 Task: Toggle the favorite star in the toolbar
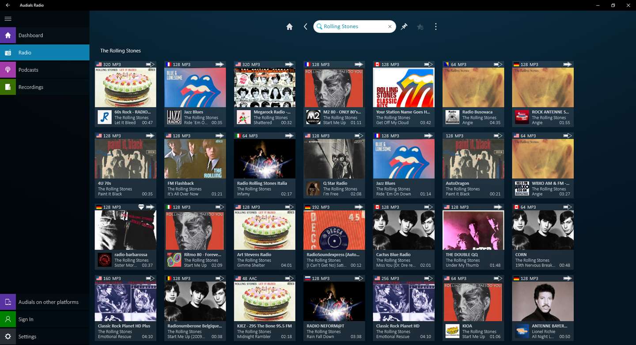pyautogui.click(x=420, y=27)
